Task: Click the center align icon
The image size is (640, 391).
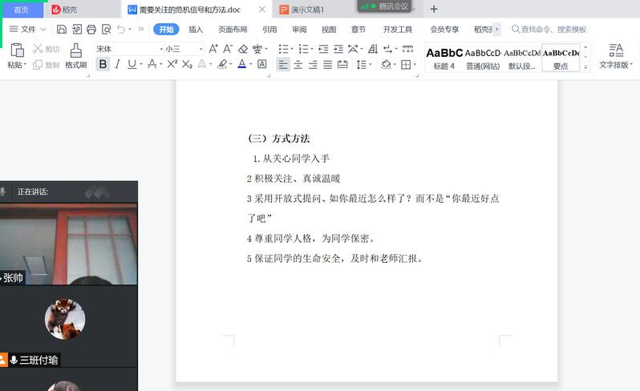Action: (x=298, y=64)
